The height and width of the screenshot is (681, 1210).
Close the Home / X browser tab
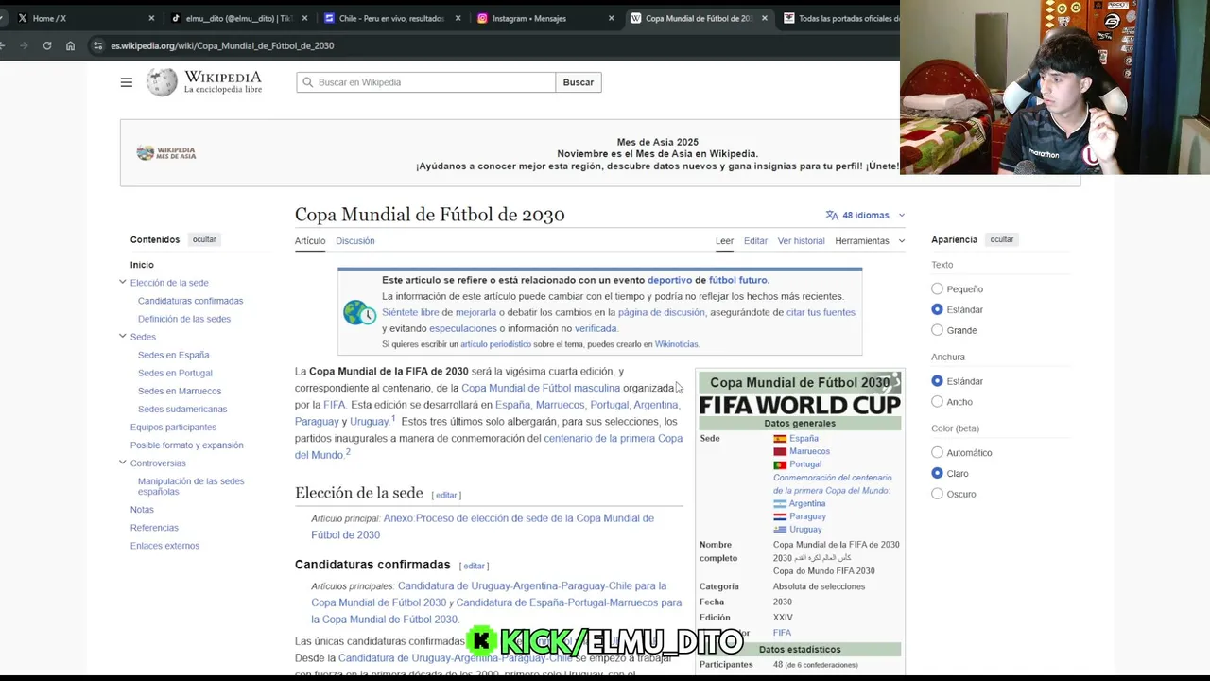coord(151,18)
